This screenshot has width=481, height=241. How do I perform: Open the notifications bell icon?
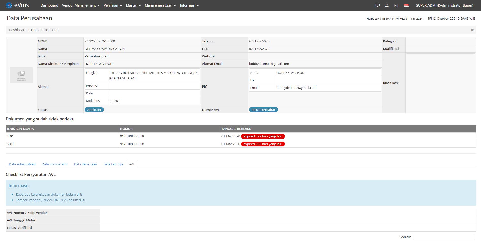(x=387, y=5)
